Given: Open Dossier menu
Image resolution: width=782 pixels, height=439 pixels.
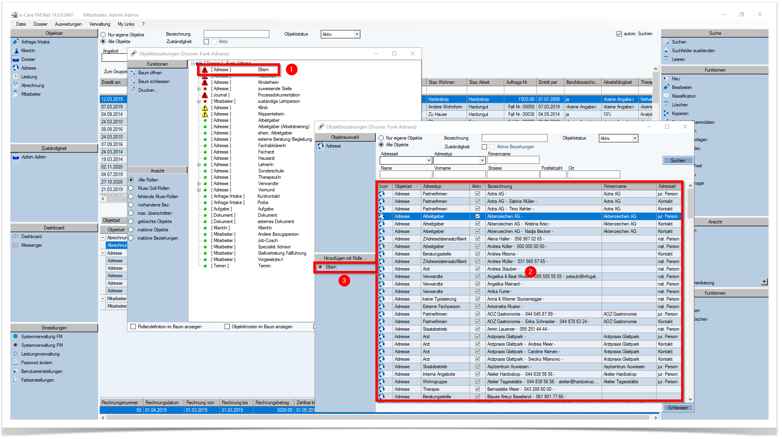Looking at the screenshot, I should [40, 24].
